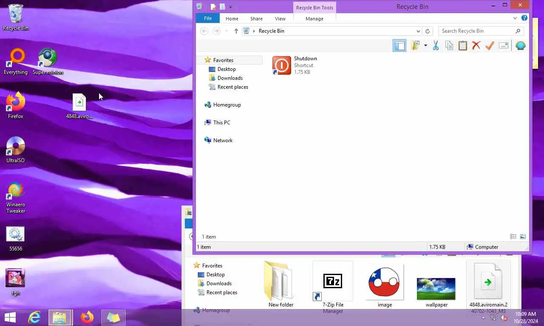Go forward with the Forward arrow button
The height and width of the screenshot is (326, 544).
[216, 31]
